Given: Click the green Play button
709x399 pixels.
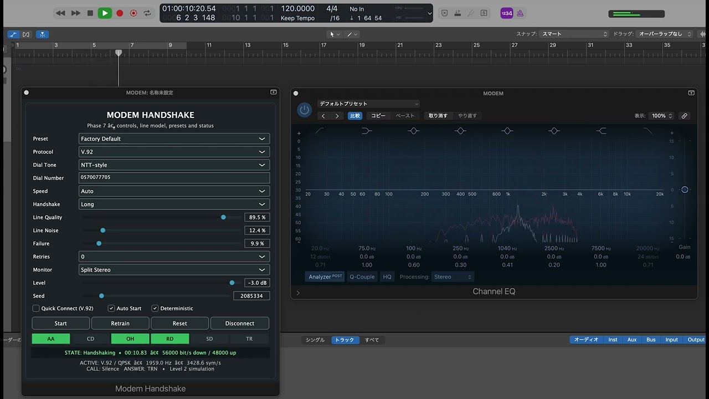Looking at the screenshot, I should 105,13.
